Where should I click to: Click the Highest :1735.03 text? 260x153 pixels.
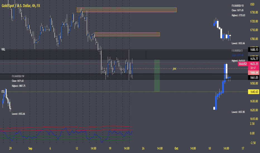pyautogui.click(x=238, y=15)
